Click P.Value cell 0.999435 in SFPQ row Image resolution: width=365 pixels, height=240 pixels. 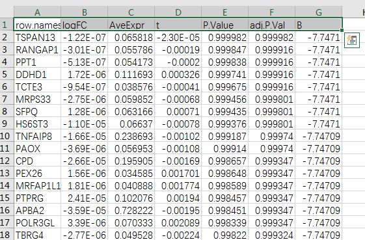tap(225, 111)
